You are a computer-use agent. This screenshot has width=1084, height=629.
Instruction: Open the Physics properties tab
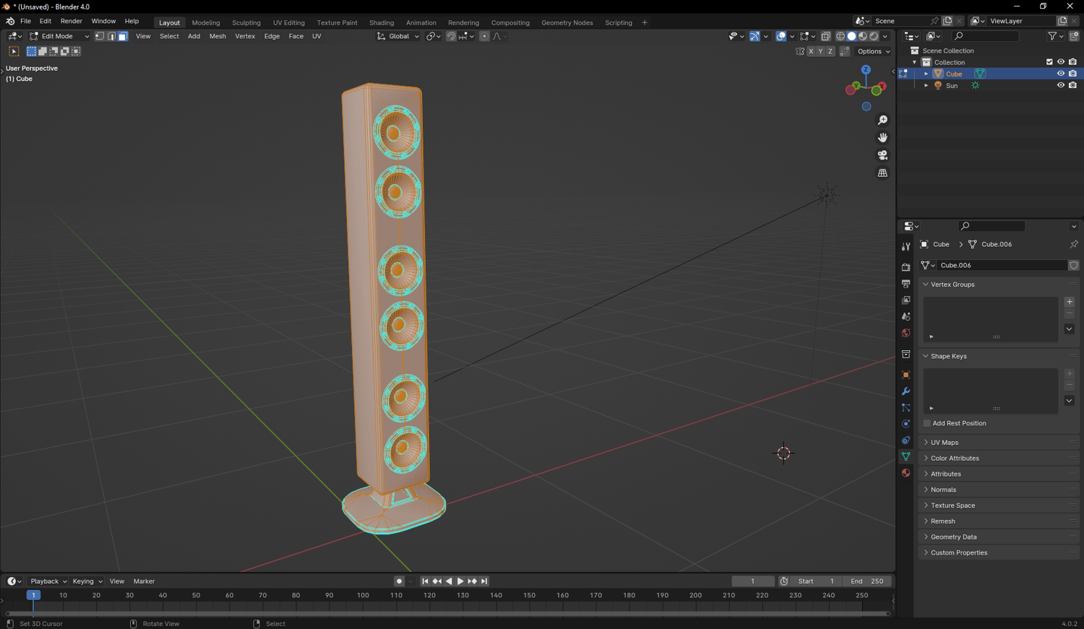(x=906, y=424)
